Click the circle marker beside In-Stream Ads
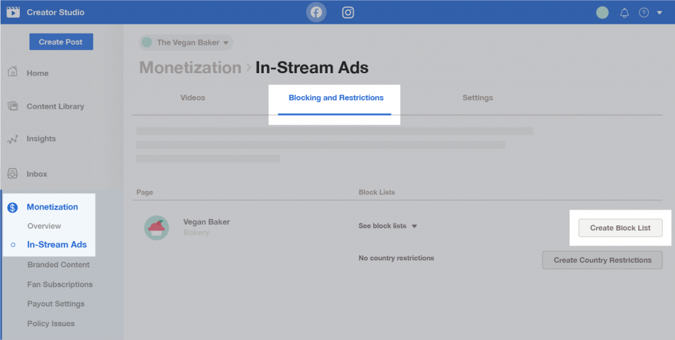Image resolution: width=675 pixels, height=340 pixels. coord(13,245)
